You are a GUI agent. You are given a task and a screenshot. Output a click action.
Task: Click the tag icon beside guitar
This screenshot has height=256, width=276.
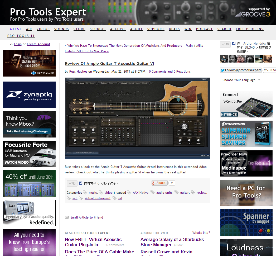[176, 192]
